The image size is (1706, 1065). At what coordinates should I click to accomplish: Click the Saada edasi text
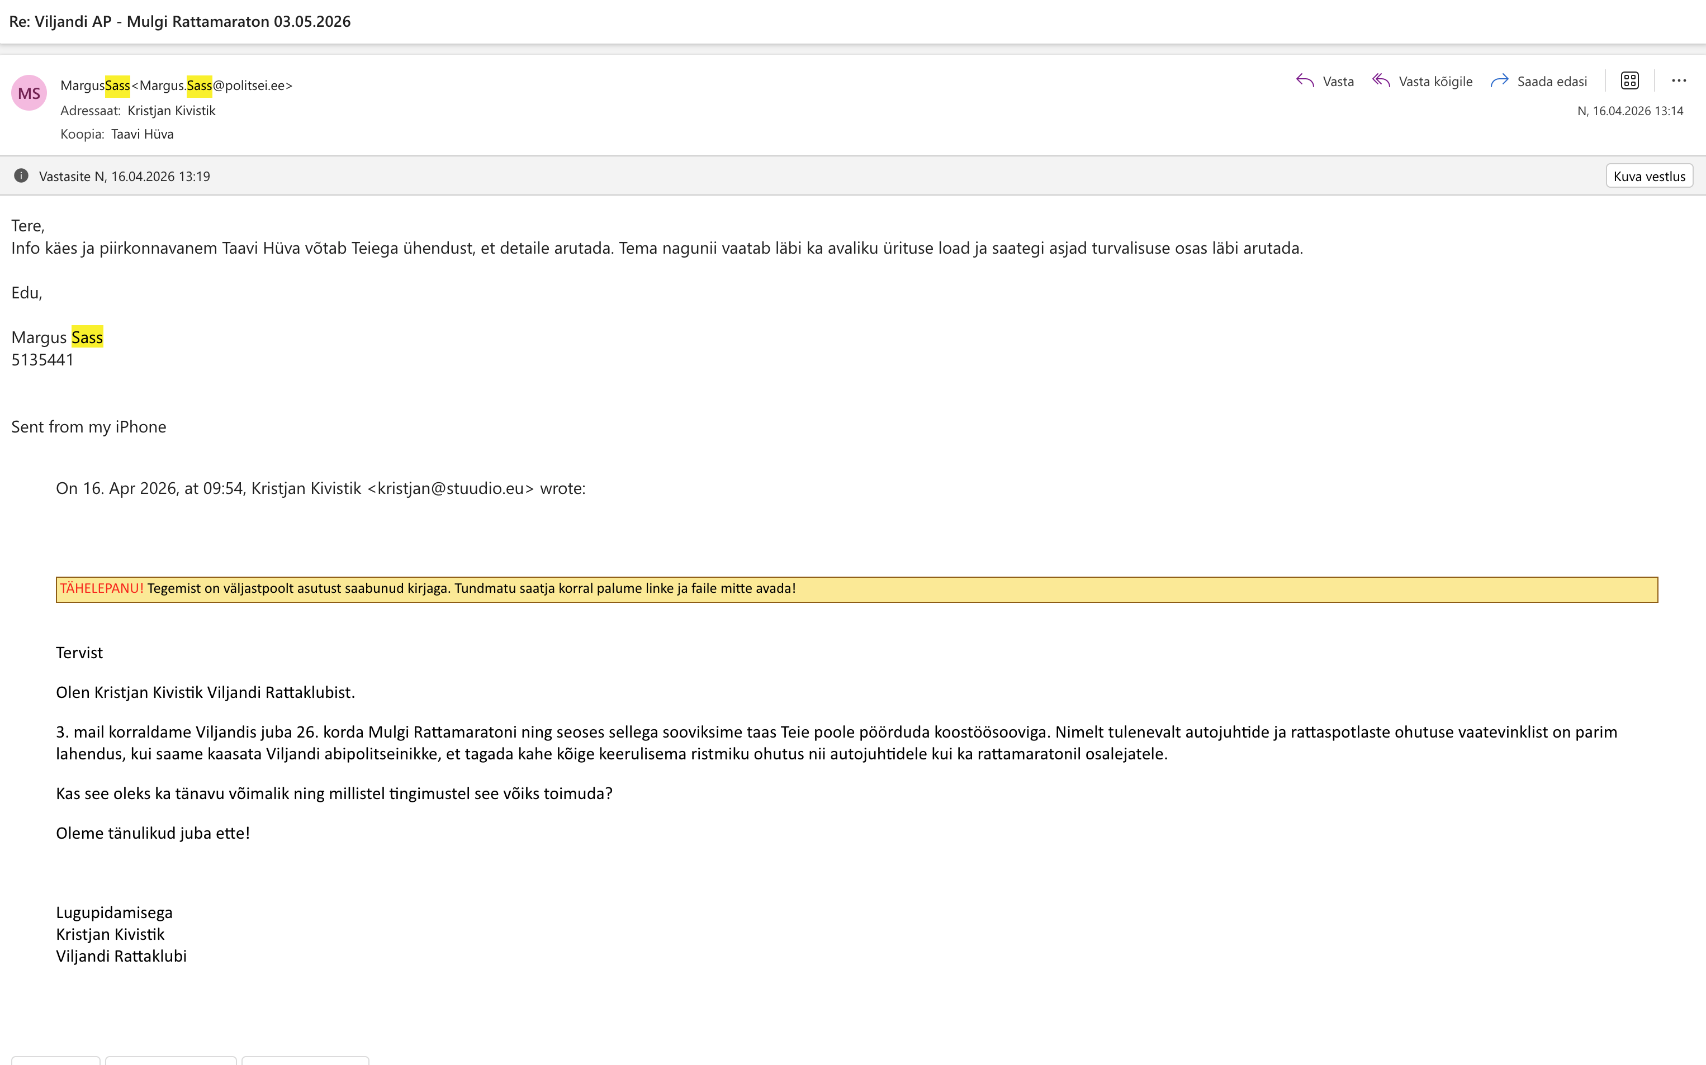(1552, 82)
